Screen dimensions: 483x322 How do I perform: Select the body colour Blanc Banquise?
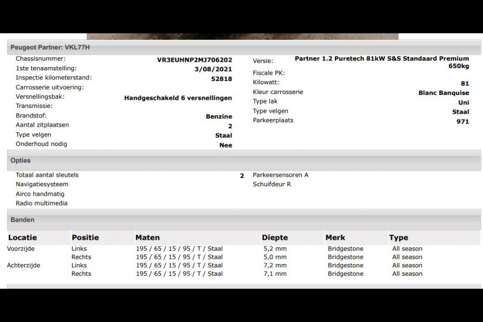pos(444,93)
